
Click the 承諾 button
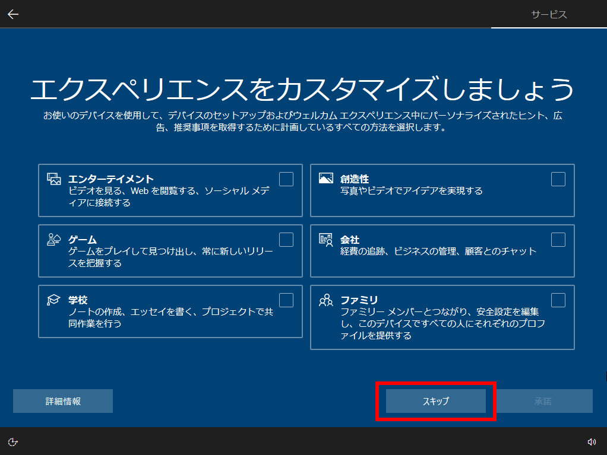tap(543, 401)
